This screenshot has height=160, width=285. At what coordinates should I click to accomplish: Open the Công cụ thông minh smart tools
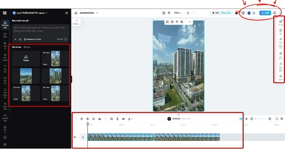[280, 43]
